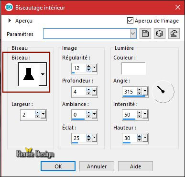Expand the Aperçu preview triangle
The image size is (185, 177).
click(10, 21)
